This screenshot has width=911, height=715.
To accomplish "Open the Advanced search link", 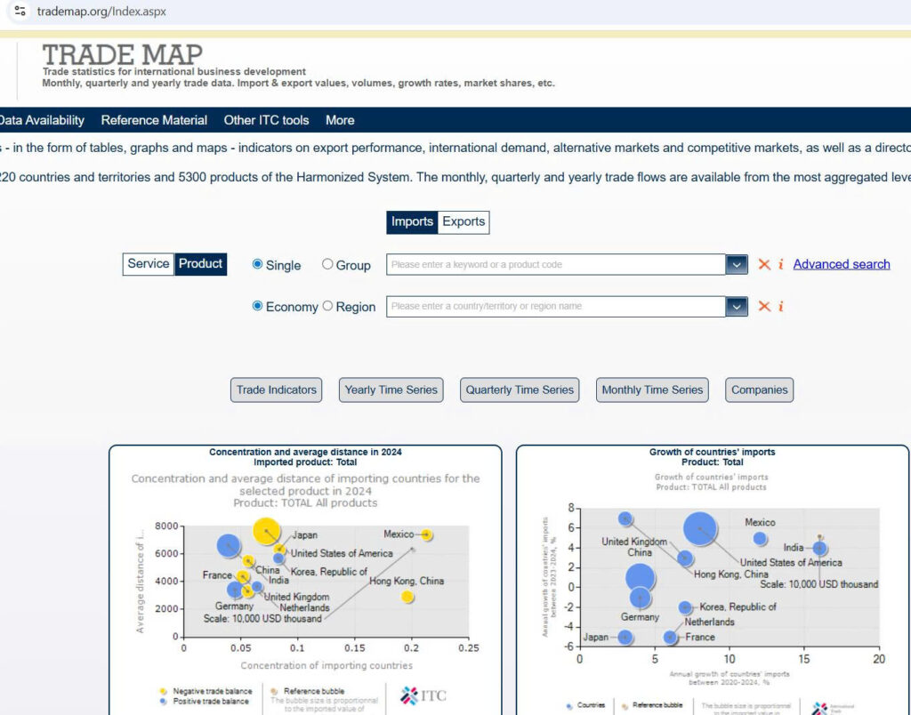I will 841,264.
